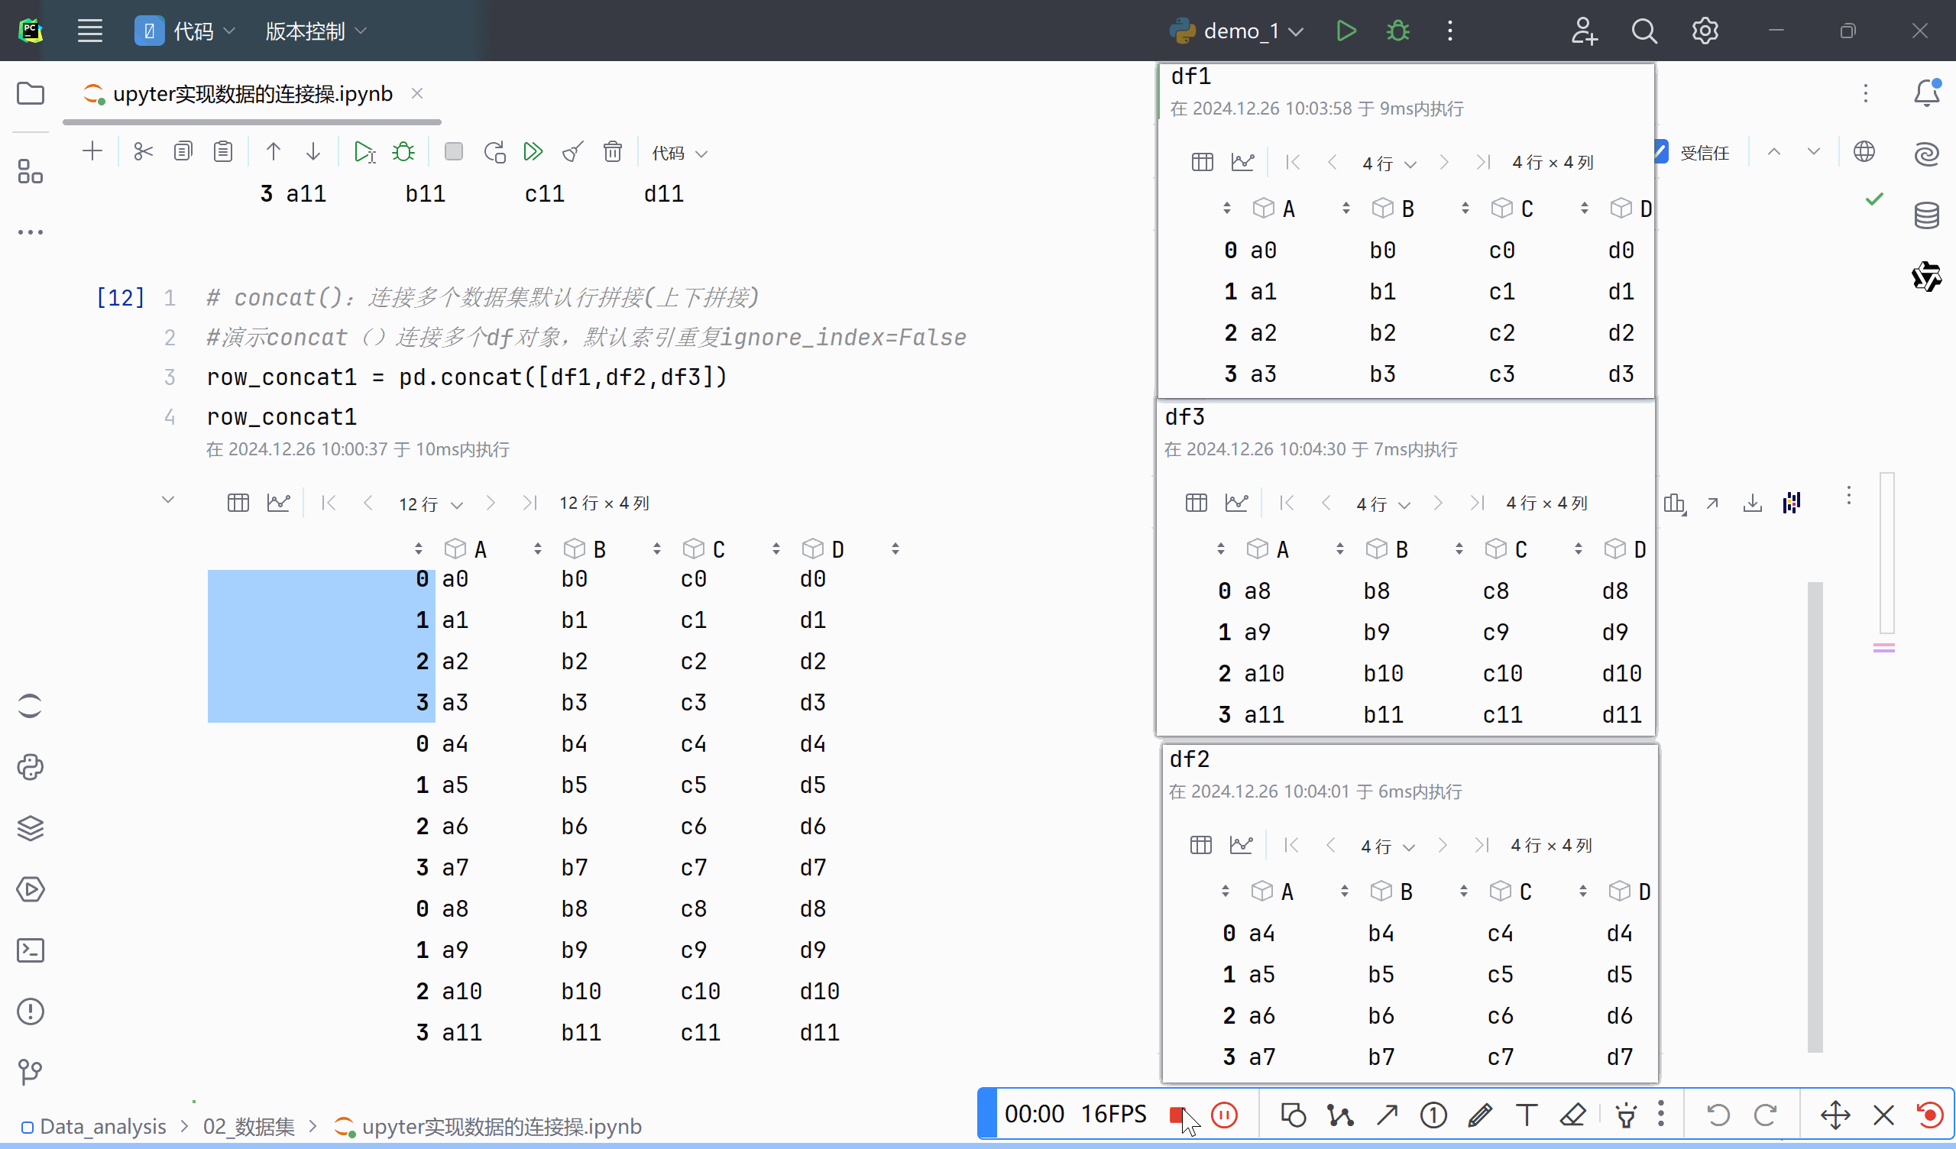The width and height of the screenshot is (1956, 1149).
Task: Open the cell type 代码 dropdown
Action: [x=679, y=153]
